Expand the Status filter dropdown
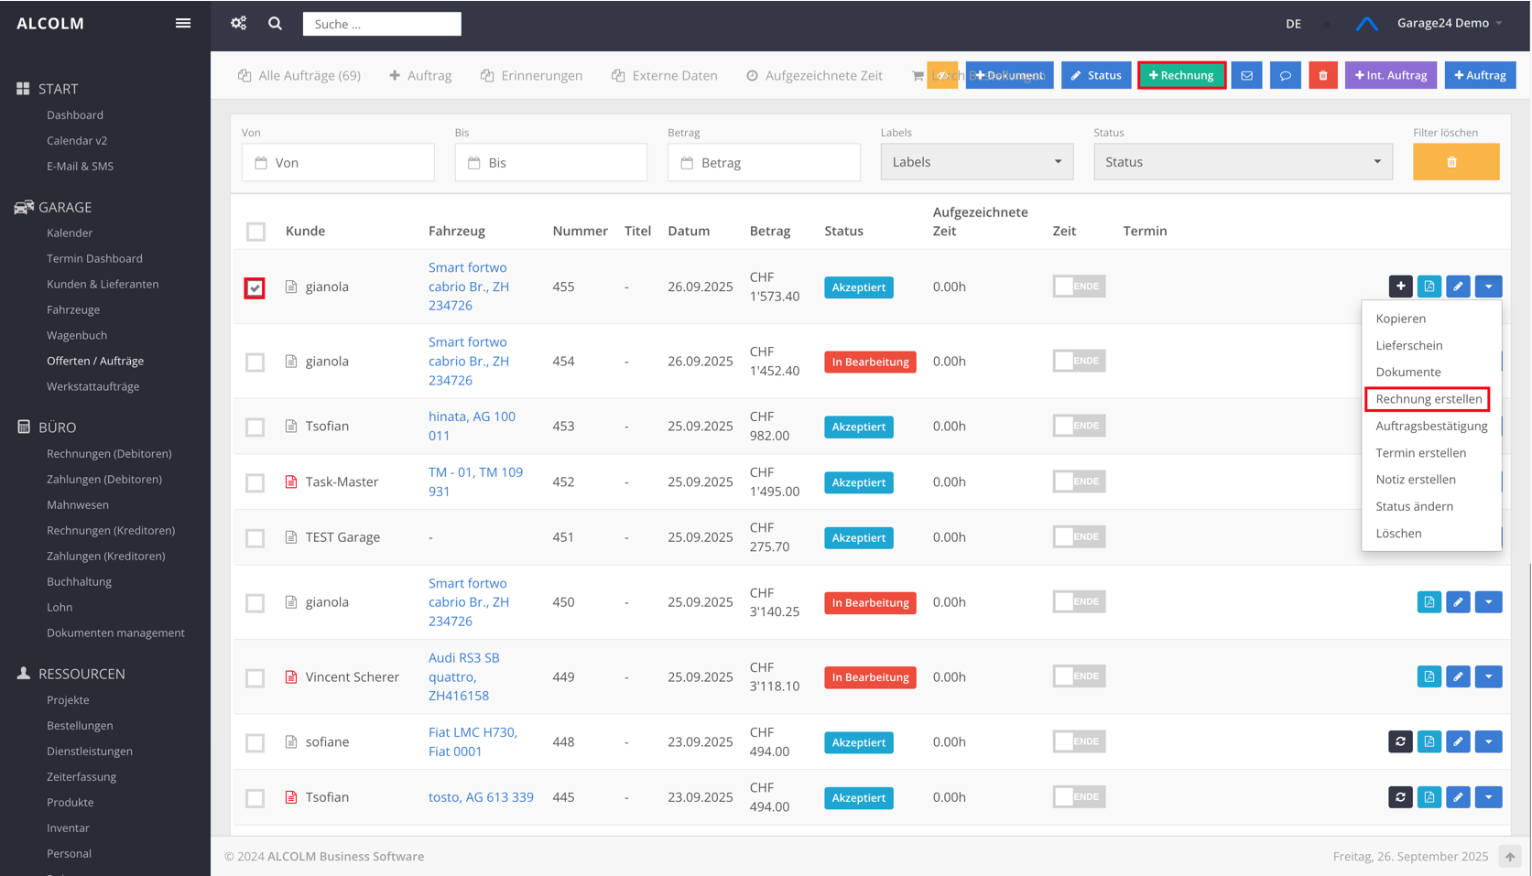This screenshot has height=876, width=1532. click(x=1242, y=162)
